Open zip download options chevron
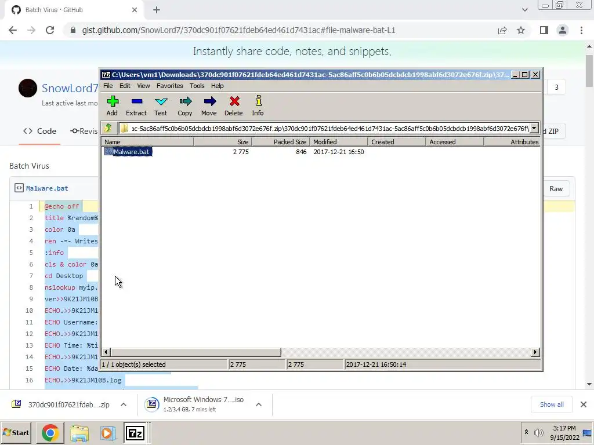The height and width of the screenshot is (445, 594). tap(124, 404)
